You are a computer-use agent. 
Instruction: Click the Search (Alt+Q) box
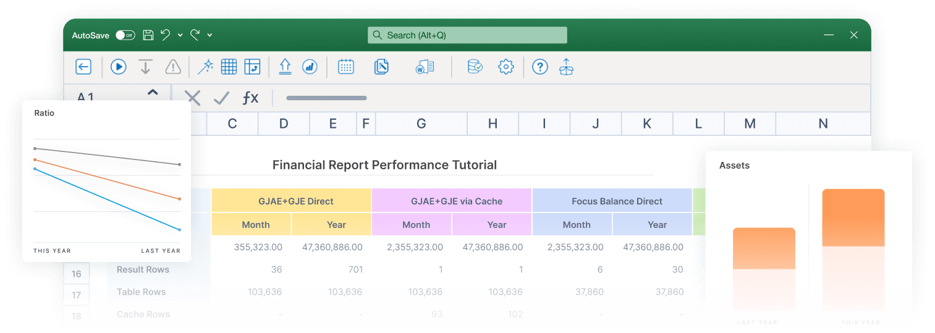point(467,35)
